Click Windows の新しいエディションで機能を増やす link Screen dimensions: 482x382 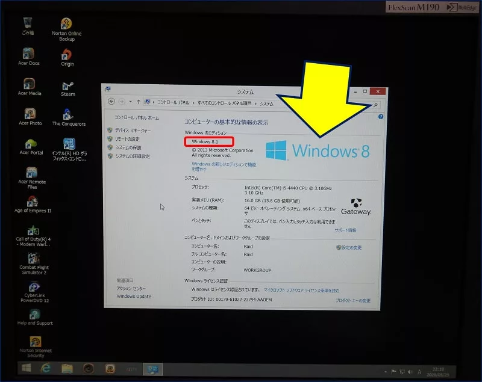click(224, 167)
